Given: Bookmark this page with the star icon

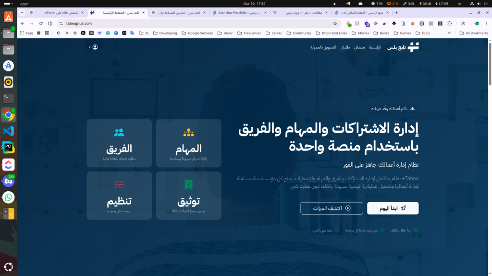Looking at the screenshot, I should coord(335,23).
